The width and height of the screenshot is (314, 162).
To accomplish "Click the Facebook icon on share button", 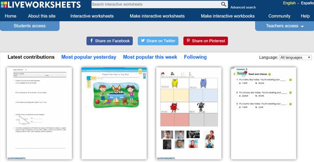I will click(x=92, y=41).
